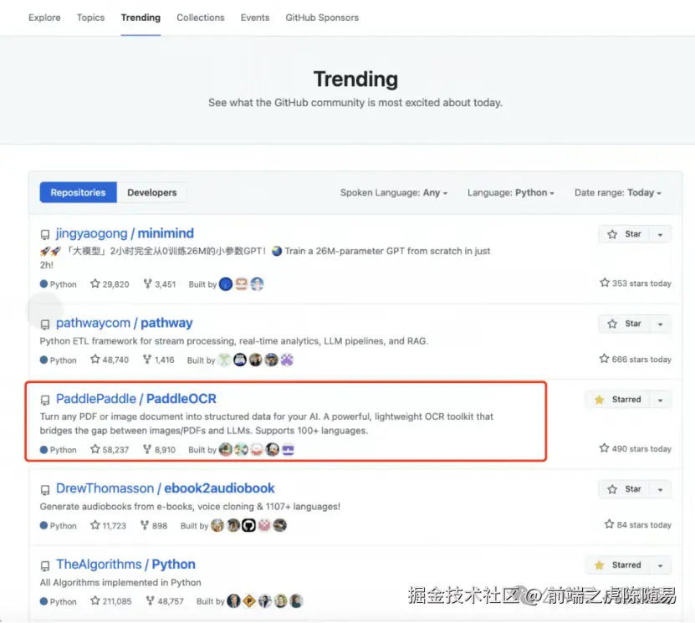This screenshot has height=623, width=695.
Task: Open pathwaycom / pathway repository link
Action: point(124,323)
